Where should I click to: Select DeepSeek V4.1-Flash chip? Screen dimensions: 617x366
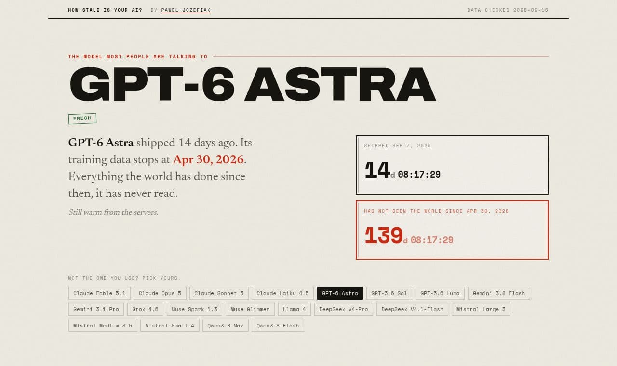412,309
